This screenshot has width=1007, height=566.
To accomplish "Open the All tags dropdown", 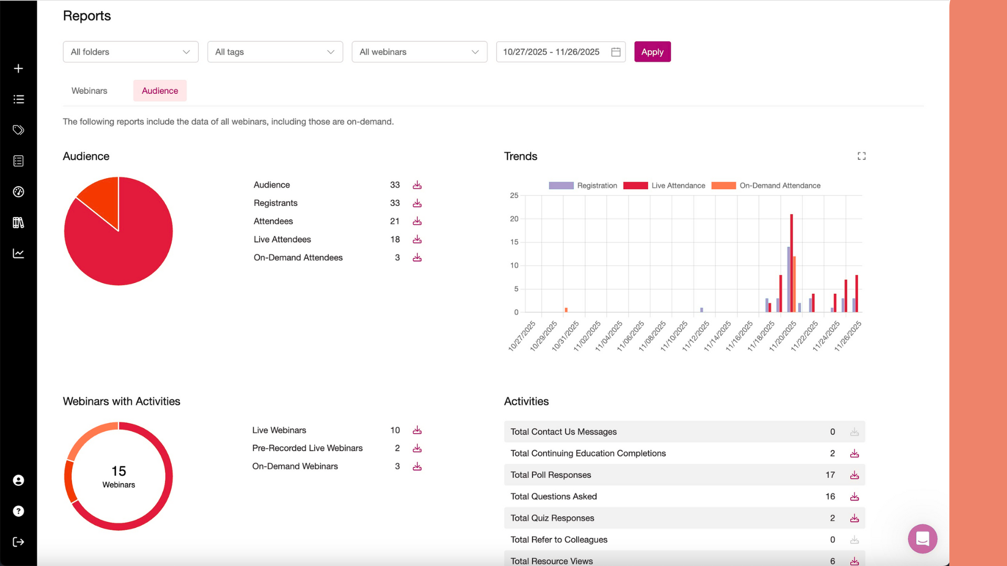I will click(275, 51).
